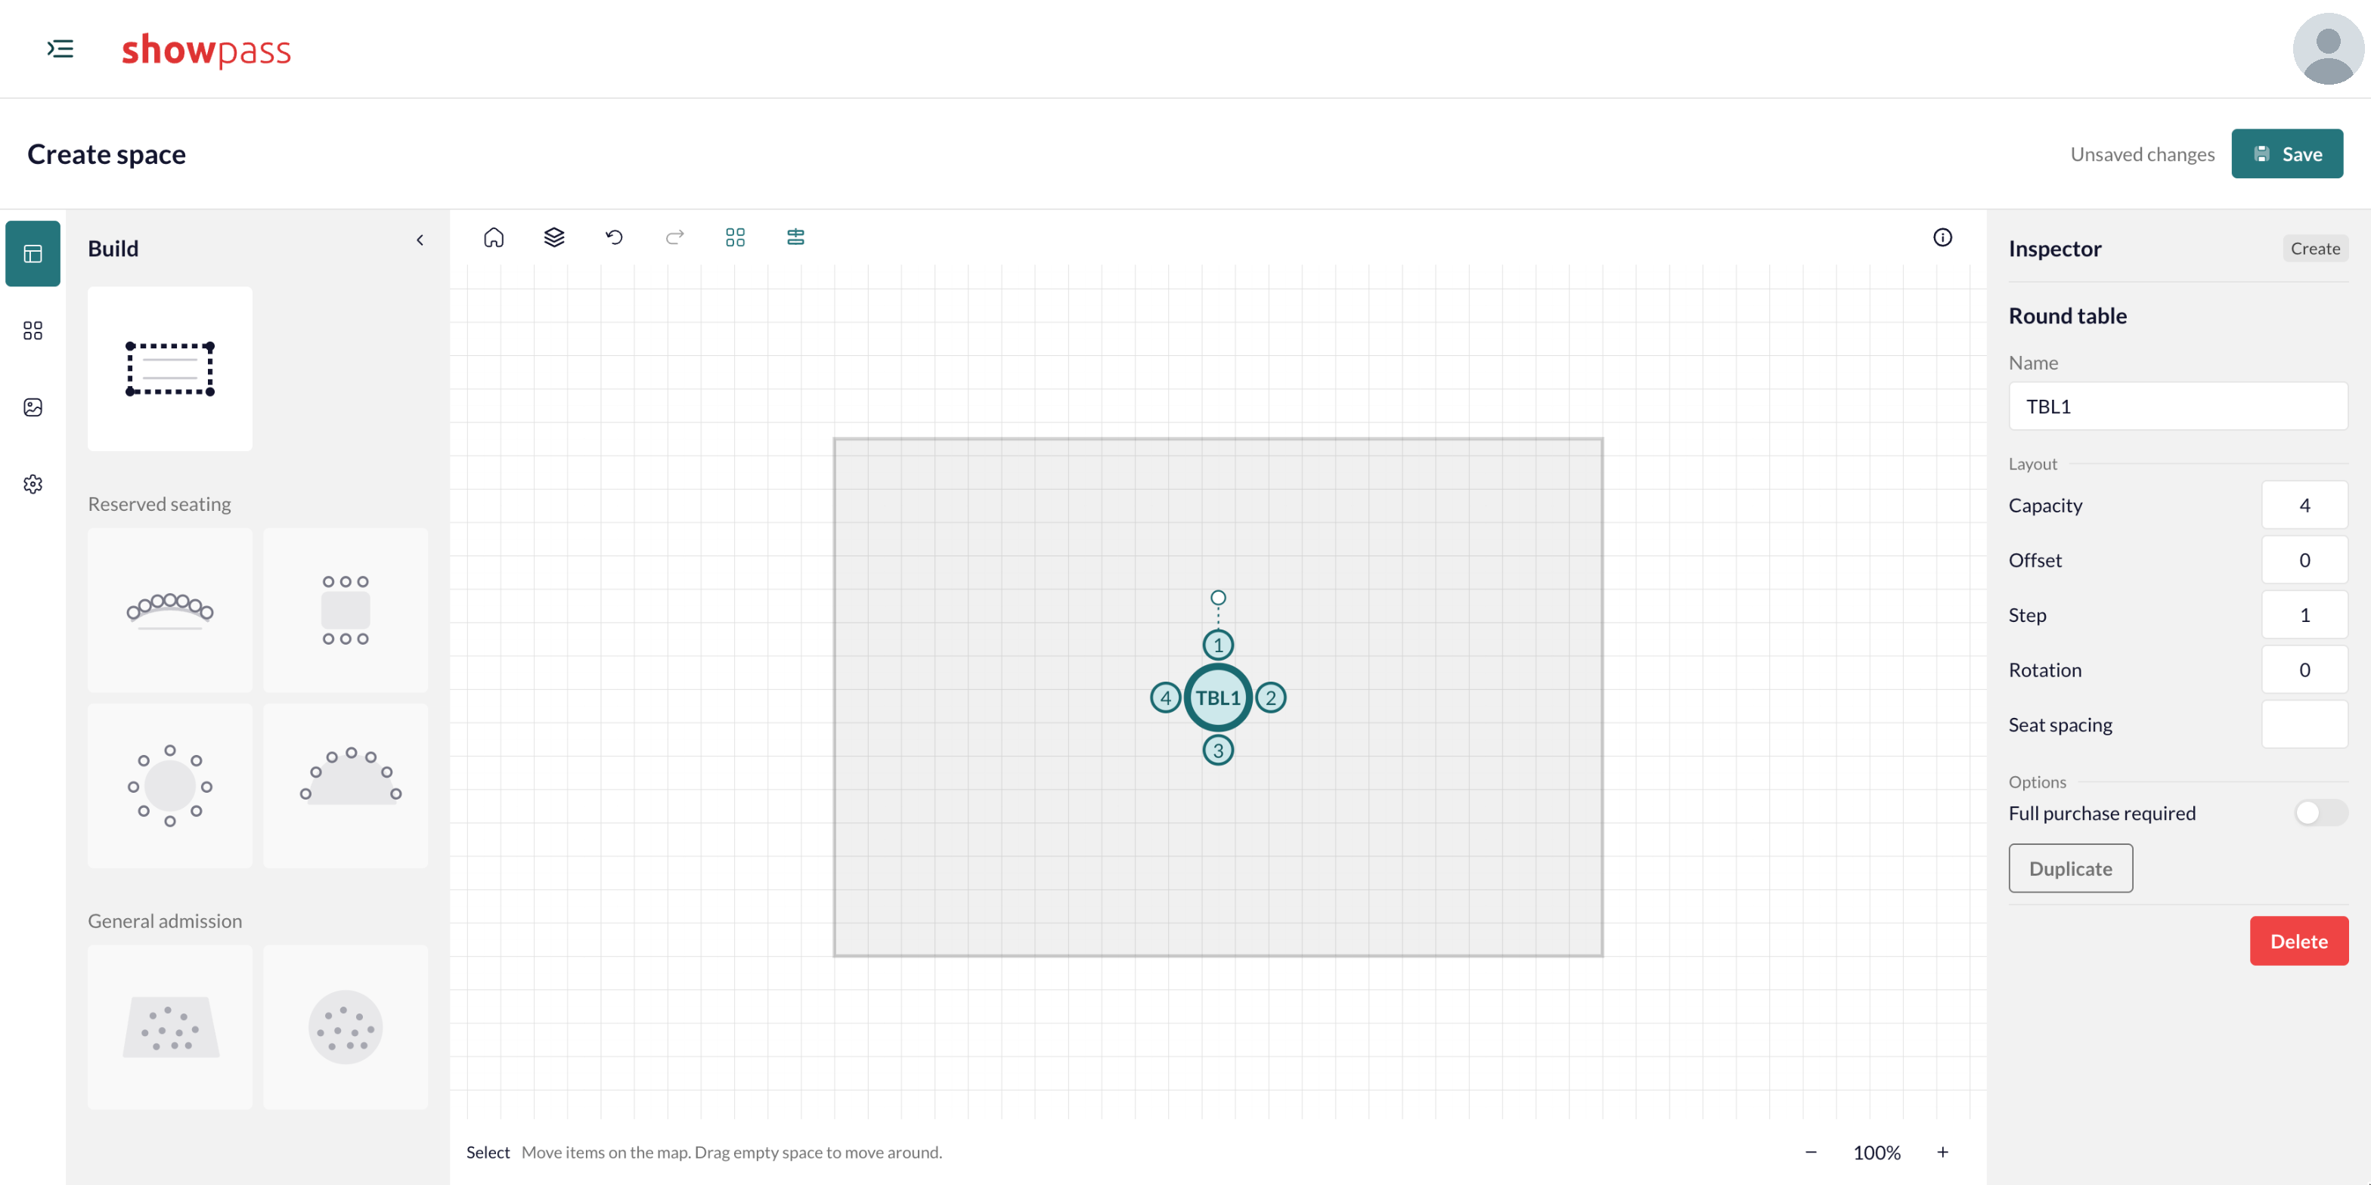The height and width of the screenshot is (1185, 2371).
Task: Click the grid toolbar icon
Action: 734,237
